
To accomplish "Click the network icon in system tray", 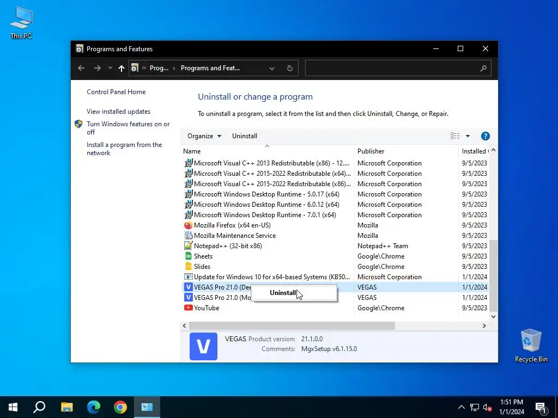I will [475, 407].
